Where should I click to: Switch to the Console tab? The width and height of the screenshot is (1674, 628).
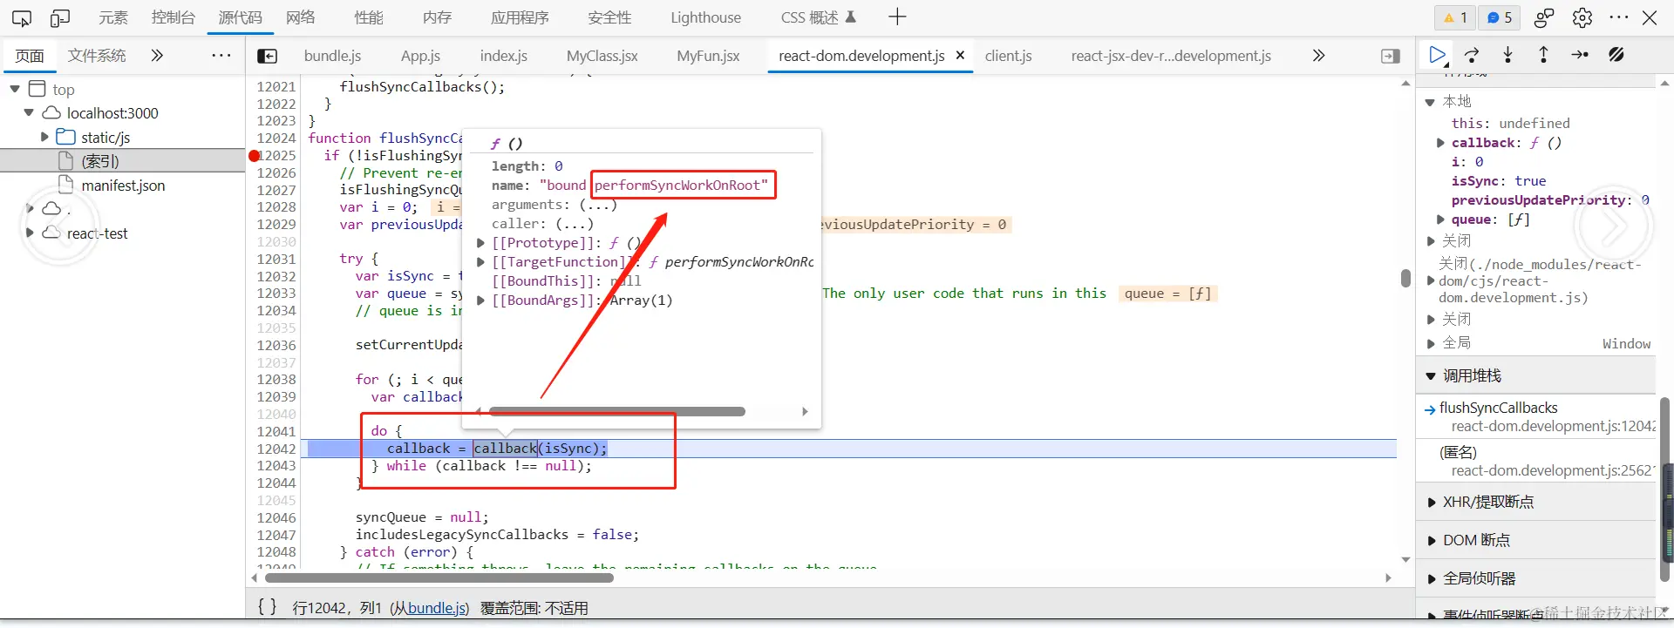click(173, 17)
